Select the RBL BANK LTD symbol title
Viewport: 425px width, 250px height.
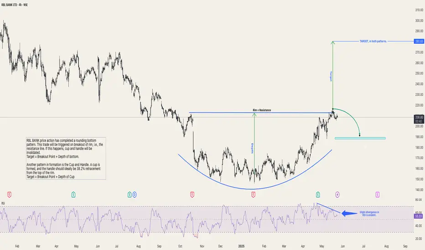(x=15, y=5)
